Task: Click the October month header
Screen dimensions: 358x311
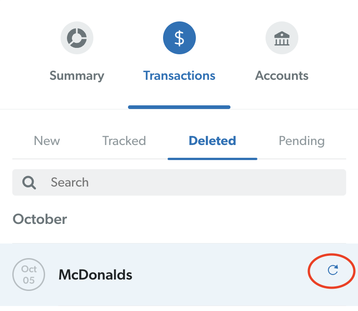Action: (40, 219)
